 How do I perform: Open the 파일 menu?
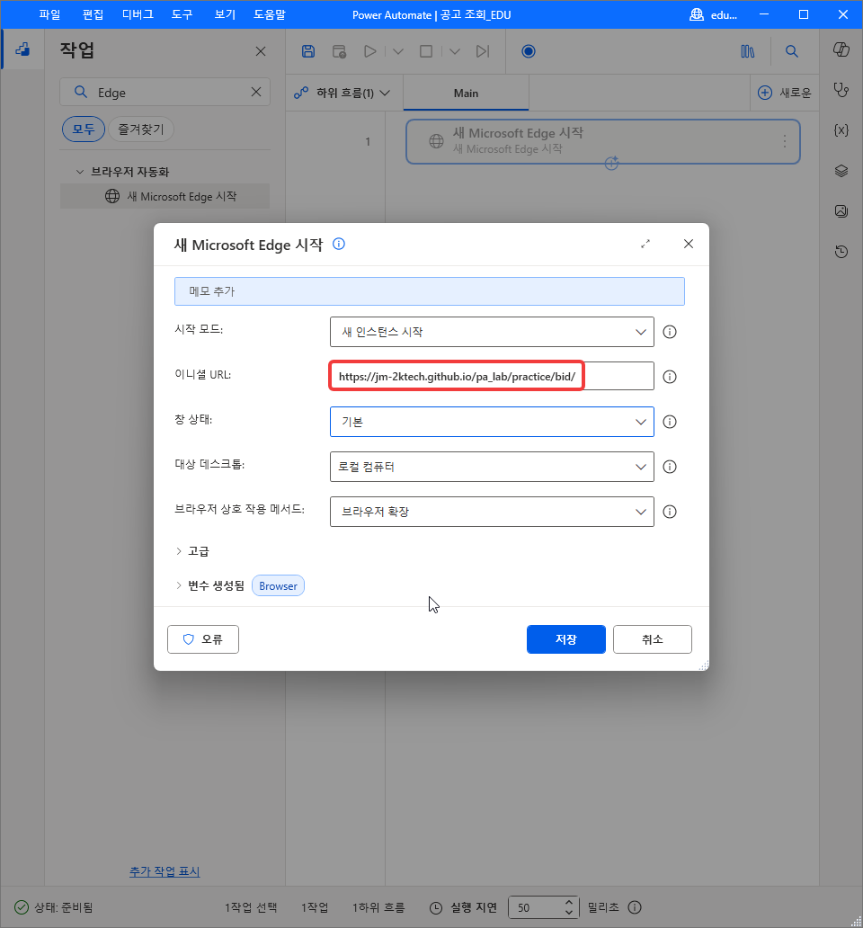[49, 14]
